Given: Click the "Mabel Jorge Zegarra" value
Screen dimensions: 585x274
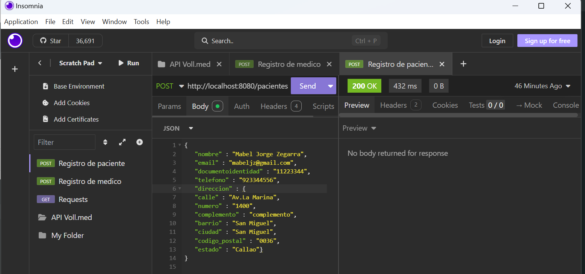Looking at the screenshot, I should click(268, 154).
